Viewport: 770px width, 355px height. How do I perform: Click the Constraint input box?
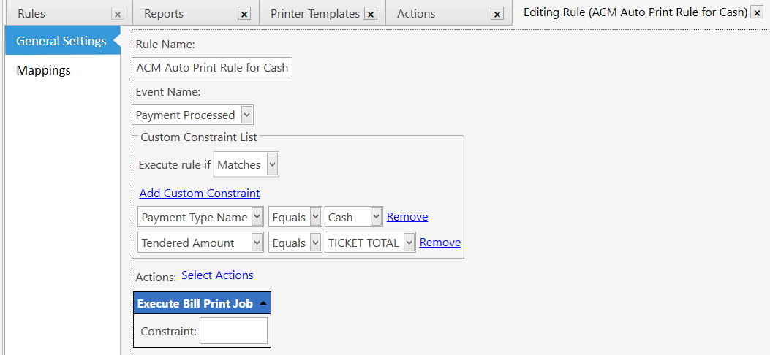point(233,331)
